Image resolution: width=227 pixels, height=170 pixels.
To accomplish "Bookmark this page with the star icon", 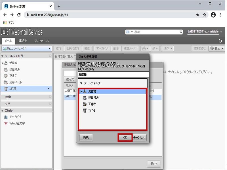I will coord(205,15).
